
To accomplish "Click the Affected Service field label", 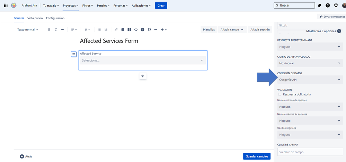I will [x=91, y=54].
